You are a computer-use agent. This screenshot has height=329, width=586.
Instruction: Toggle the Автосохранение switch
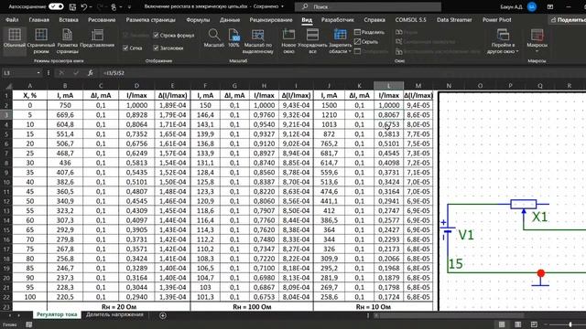pyautogui.click(x=56, y=6)
